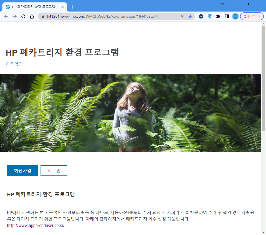Click the browser forward arrow
This screenshot has width=266, height=235.
click(15, 16)
